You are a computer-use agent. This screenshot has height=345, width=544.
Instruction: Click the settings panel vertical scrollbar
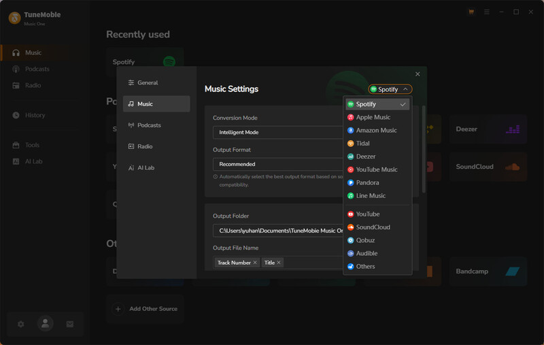click(424, 150)
